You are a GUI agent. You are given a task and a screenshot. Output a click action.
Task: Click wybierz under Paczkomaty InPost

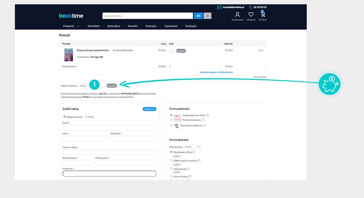coord(177,156)
